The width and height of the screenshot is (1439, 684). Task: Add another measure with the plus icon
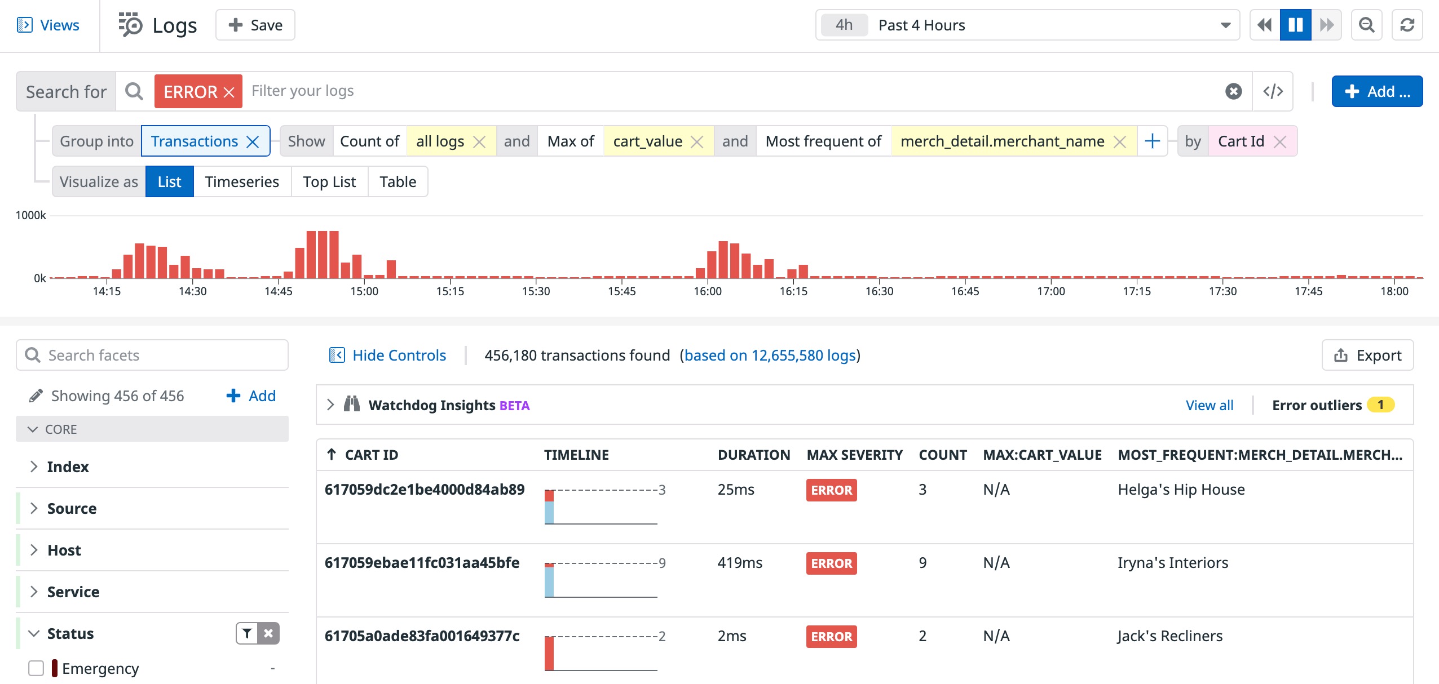1152,141
